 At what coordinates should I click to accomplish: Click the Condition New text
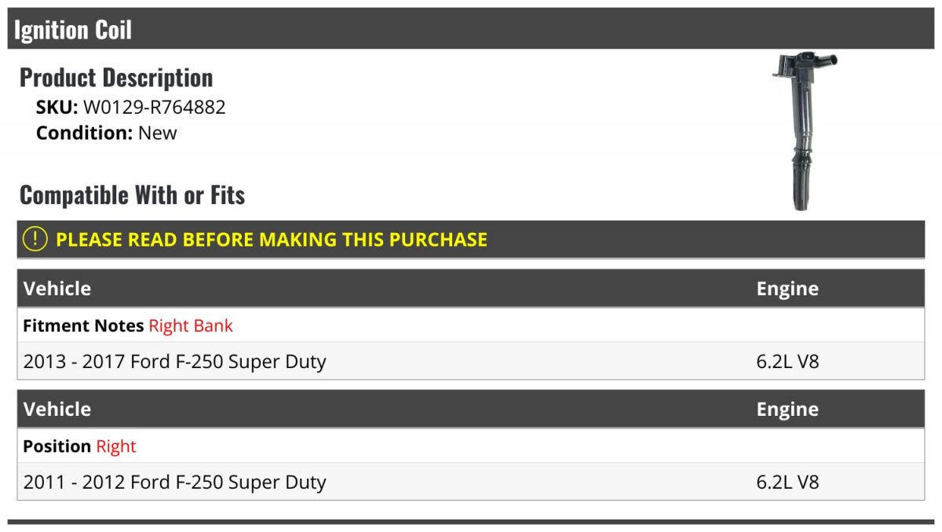pos(107,133)
